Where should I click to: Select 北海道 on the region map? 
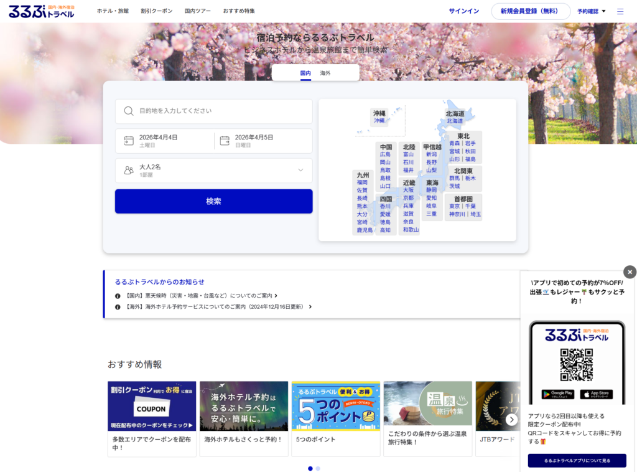click(x=455, y=121)
